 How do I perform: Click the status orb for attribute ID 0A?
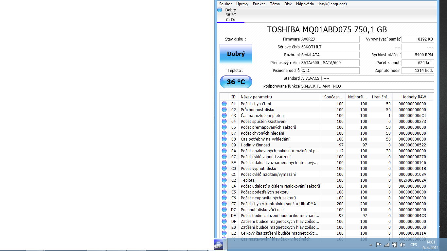(x=224, y=151)
